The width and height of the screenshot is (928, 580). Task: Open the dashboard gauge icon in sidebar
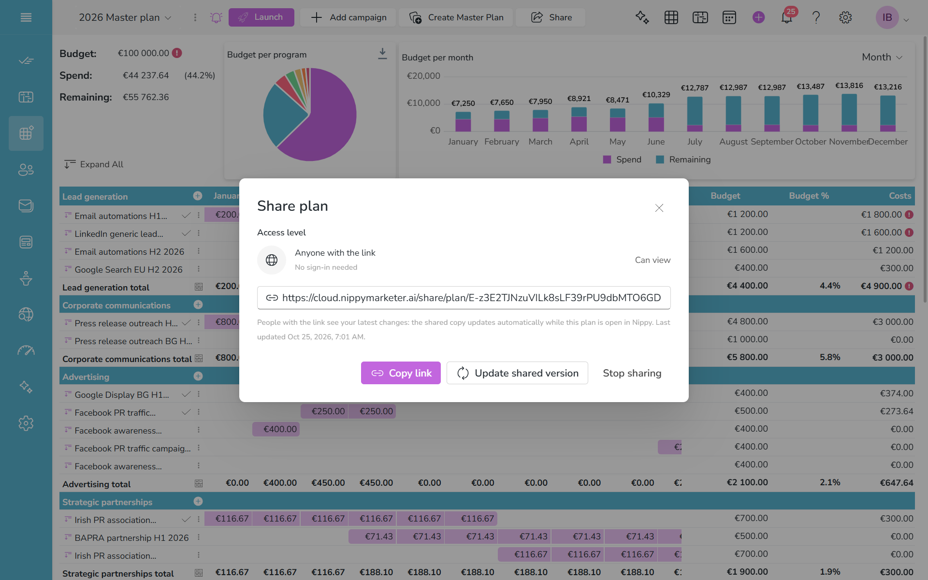26,351
